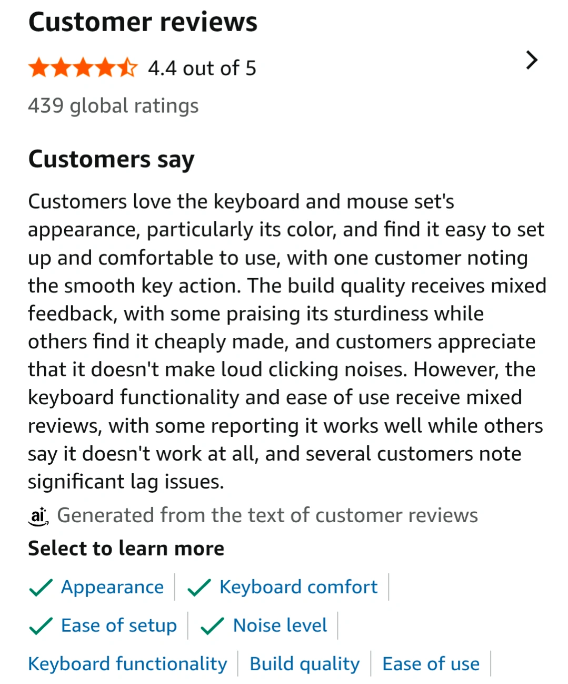The image size is (568, 684).
Task: Open the Ease of use topic
Action: point(431,664)
